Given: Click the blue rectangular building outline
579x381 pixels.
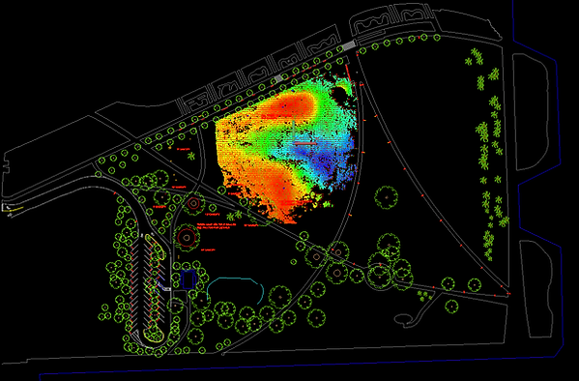Looking at the screenshot, I should click(188, 279).
